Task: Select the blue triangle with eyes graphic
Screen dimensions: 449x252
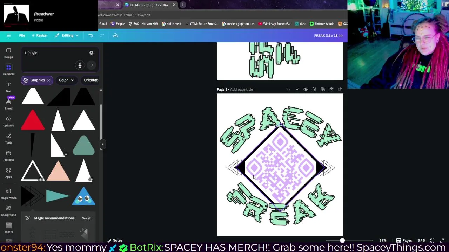Action: 83,196
